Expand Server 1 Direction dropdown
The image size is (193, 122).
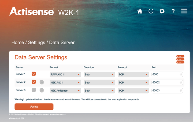(x=99, y=74)
